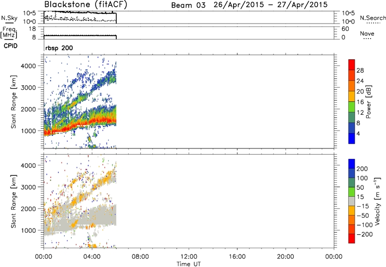Click the "24" label on Power color bar
The width and height of the screenshot is (386, 267).
[x=360, y=81]
